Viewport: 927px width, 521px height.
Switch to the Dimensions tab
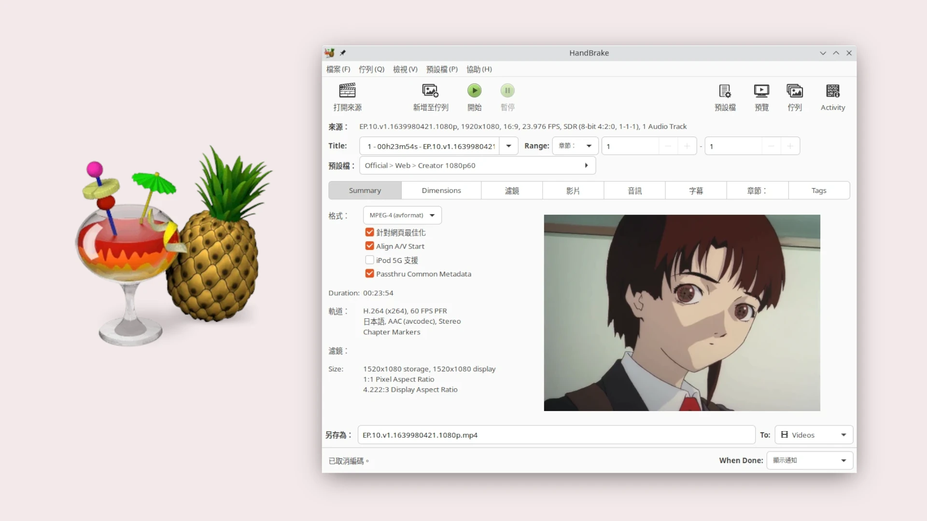441,191
